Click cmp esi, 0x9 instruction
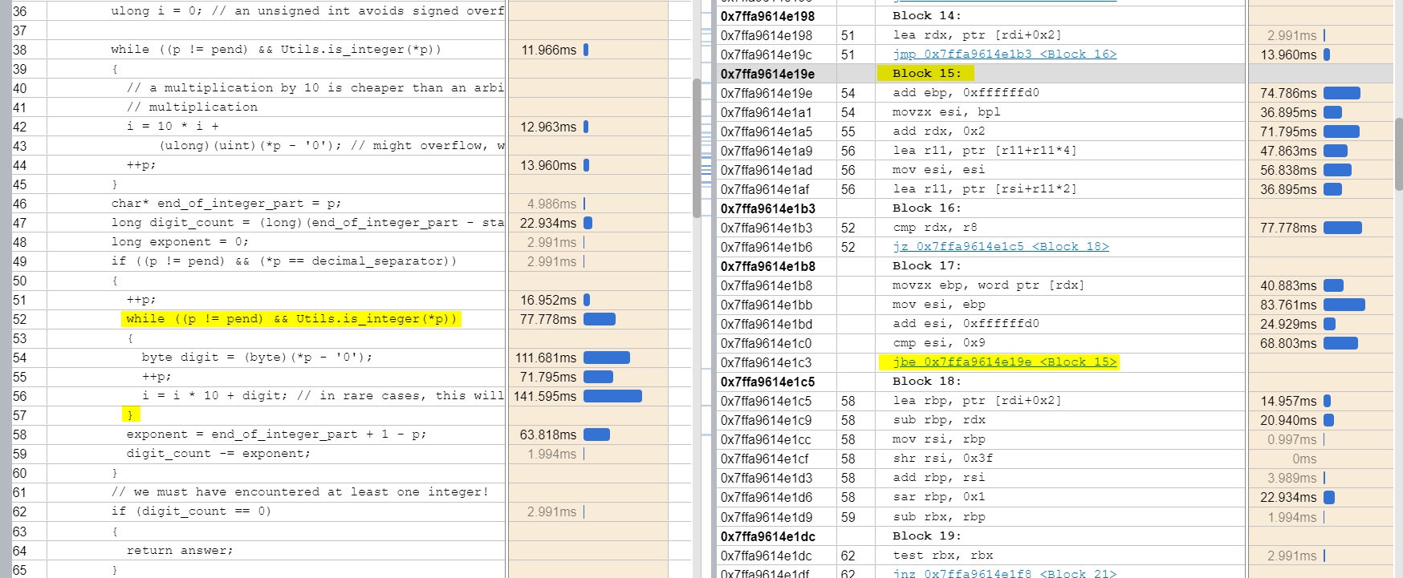1403x578 pixels. (939, 343)
